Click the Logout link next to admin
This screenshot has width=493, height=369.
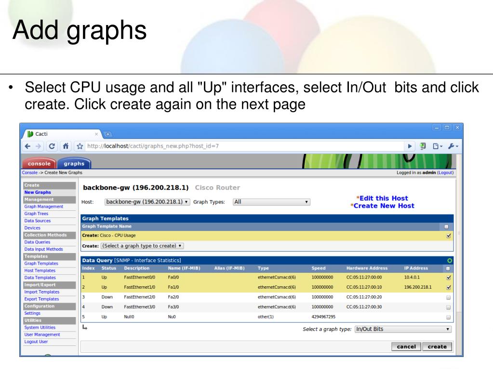tap(445, 173)
